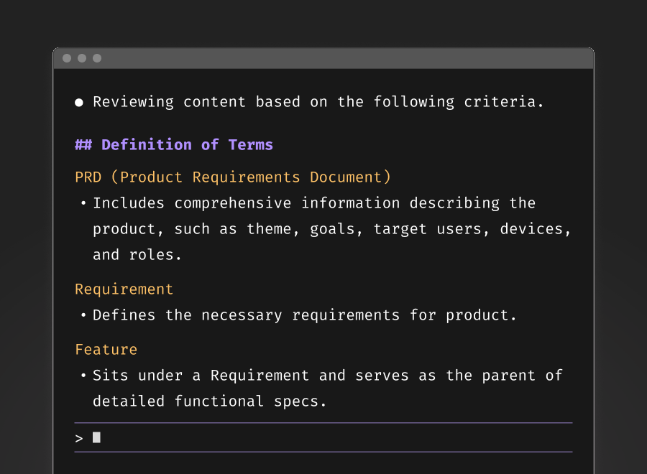Click the middle window control dot
The height and width of the screenshot is (474, 647).
coord(82,58)
